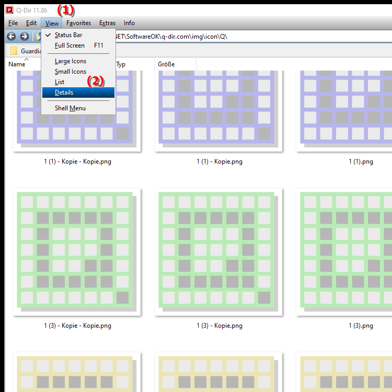Open the File menu

click(x=13, y=23)
